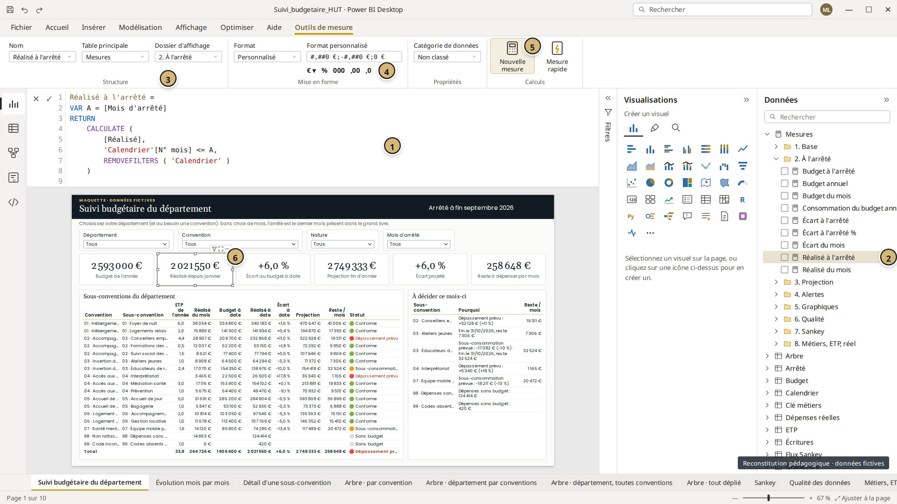Open the Modélisation ribbon tab
Screen dimensions: 897x504
coord(141,27)
